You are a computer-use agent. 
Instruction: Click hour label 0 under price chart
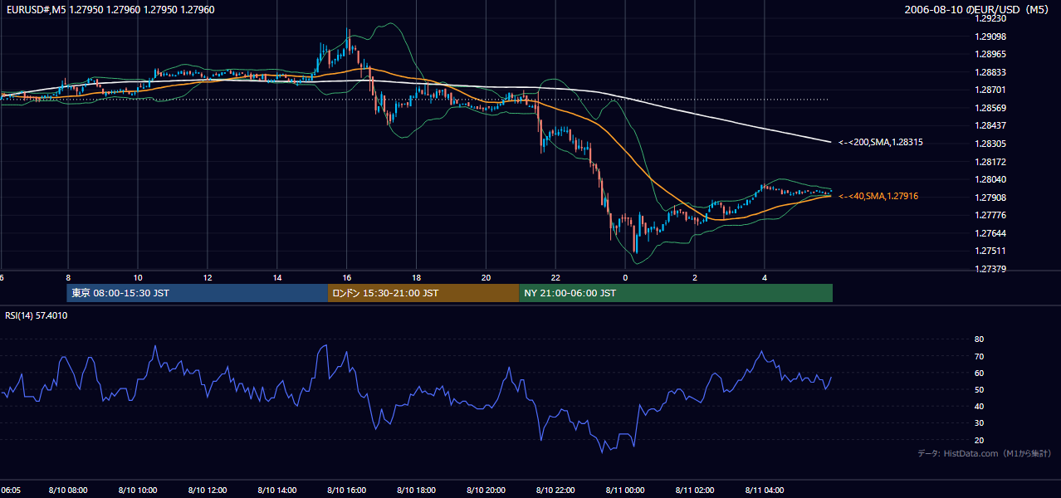click(x=625, y=277)
